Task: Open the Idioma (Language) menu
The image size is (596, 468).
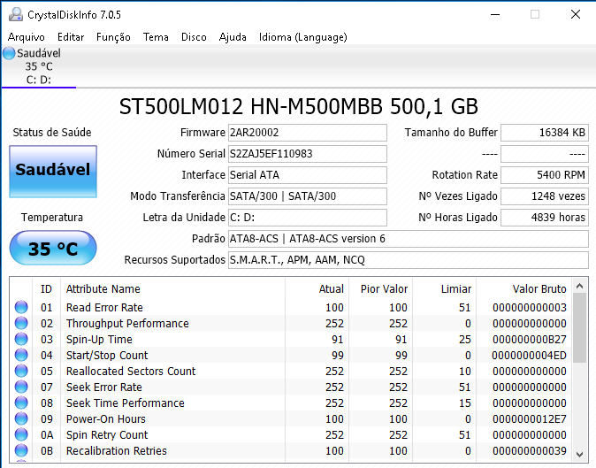Action: click(303, 37)
